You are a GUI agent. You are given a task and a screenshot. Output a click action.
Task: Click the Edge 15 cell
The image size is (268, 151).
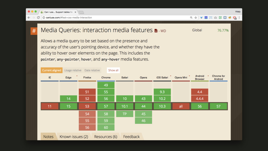click(x=68, y=106)
